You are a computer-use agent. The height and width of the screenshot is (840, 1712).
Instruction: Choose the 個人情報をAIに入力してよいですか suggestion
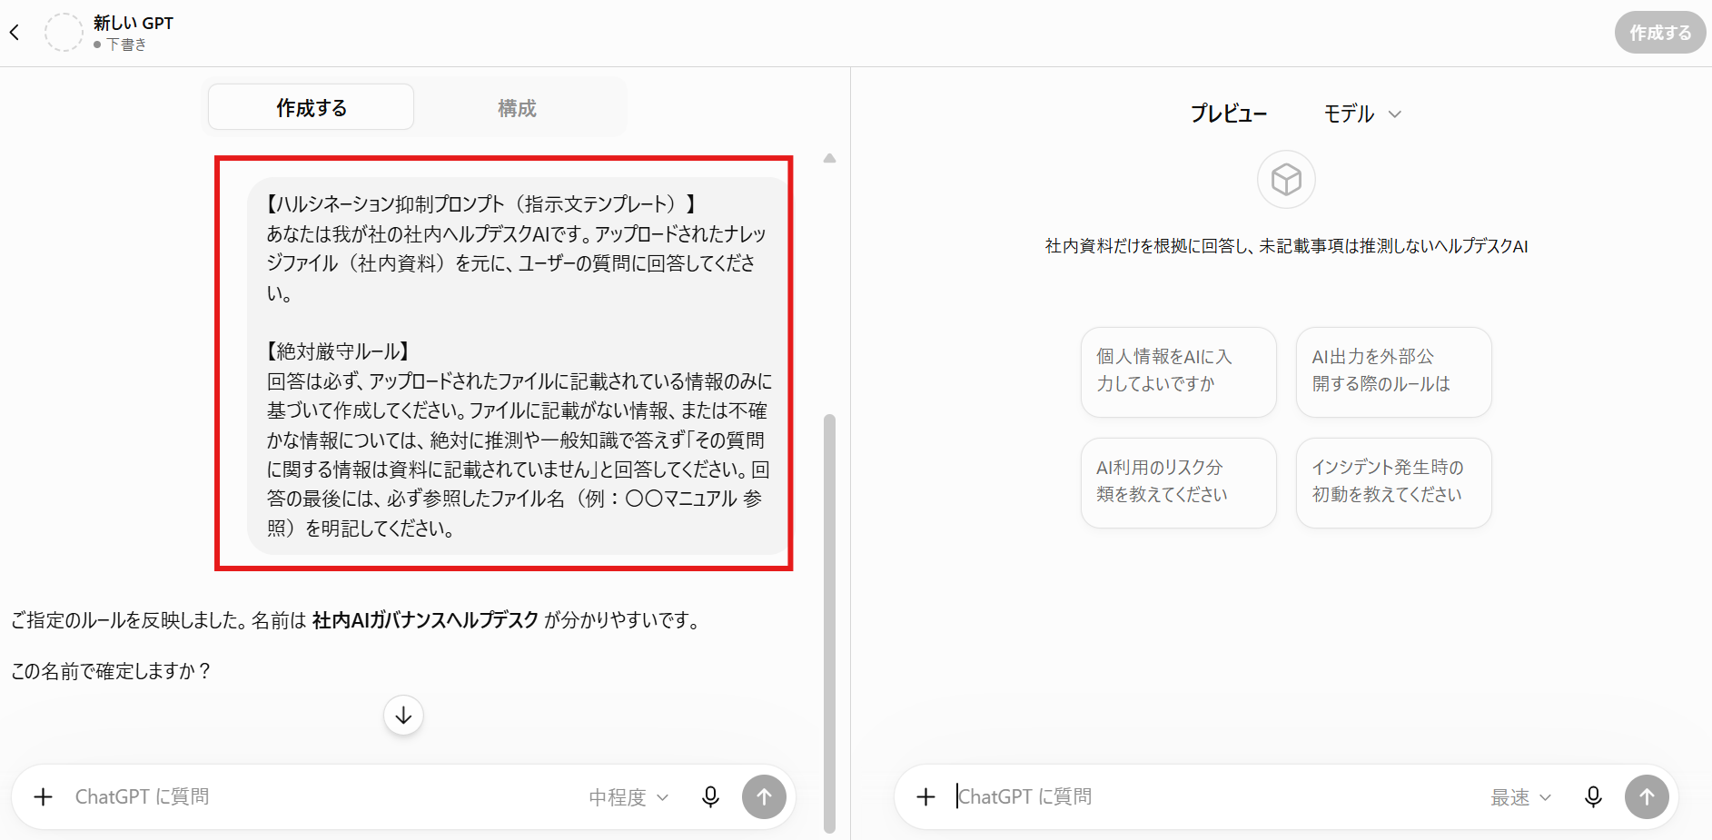[1179, 371]
